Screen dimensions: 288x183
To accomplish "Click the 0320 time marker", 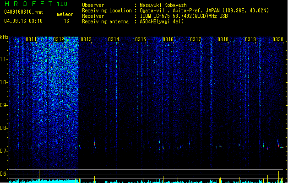I will 278,39.
